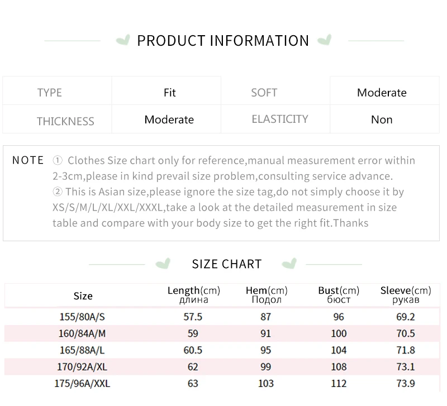Click the green heart right of SIZE CHART

[289, 264]
